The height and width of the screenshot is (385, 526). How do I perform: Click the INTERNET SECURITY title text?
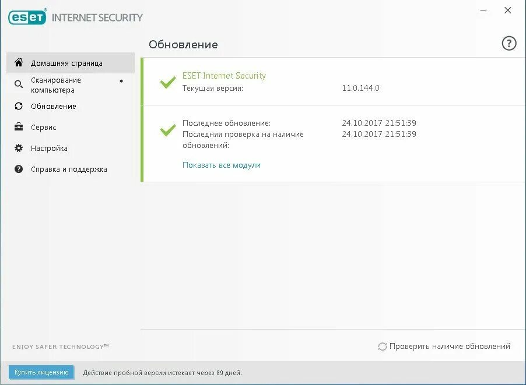coord(97,17)
